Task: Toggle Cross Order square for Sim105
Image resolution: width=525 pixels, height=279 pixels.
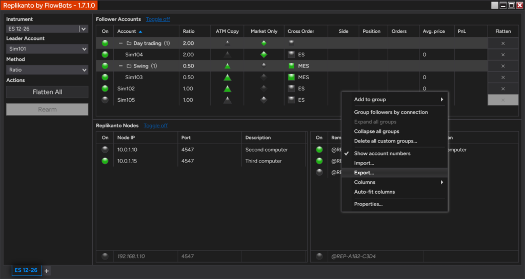Action: pos(291,100)
